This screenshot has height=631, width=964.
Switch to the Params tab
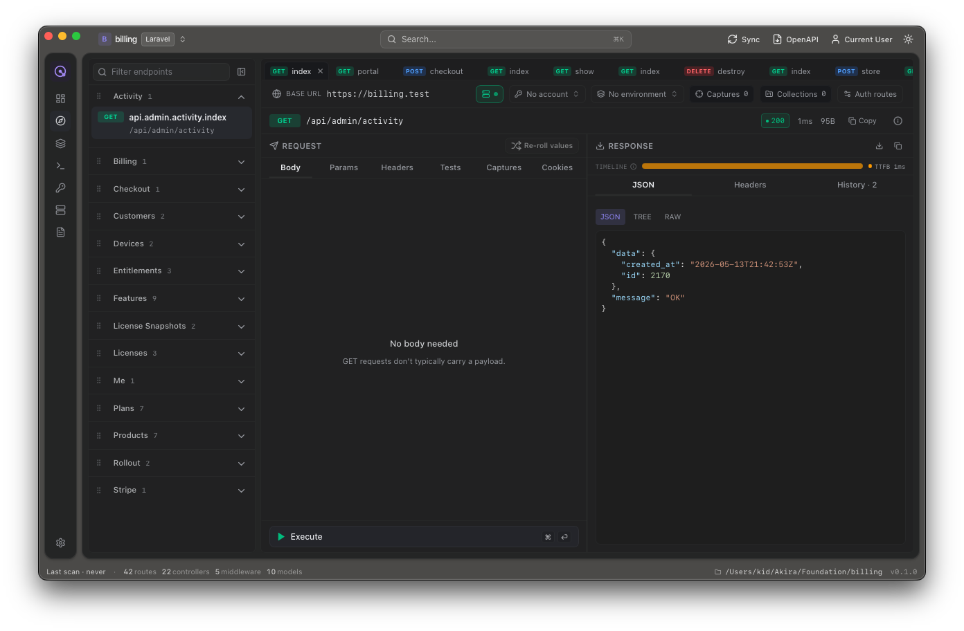coord(343,167)
